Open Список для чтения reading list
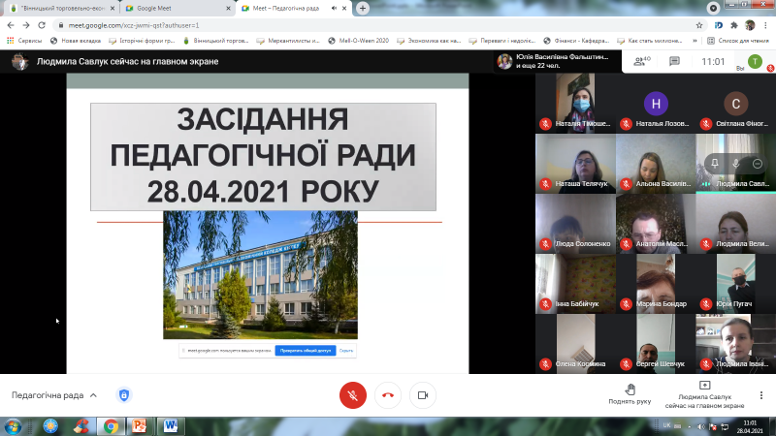 738,41
